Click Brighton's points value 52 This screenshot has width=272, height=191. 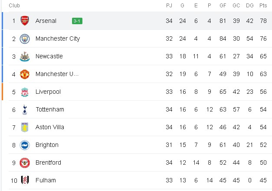(x=263, y=145)
